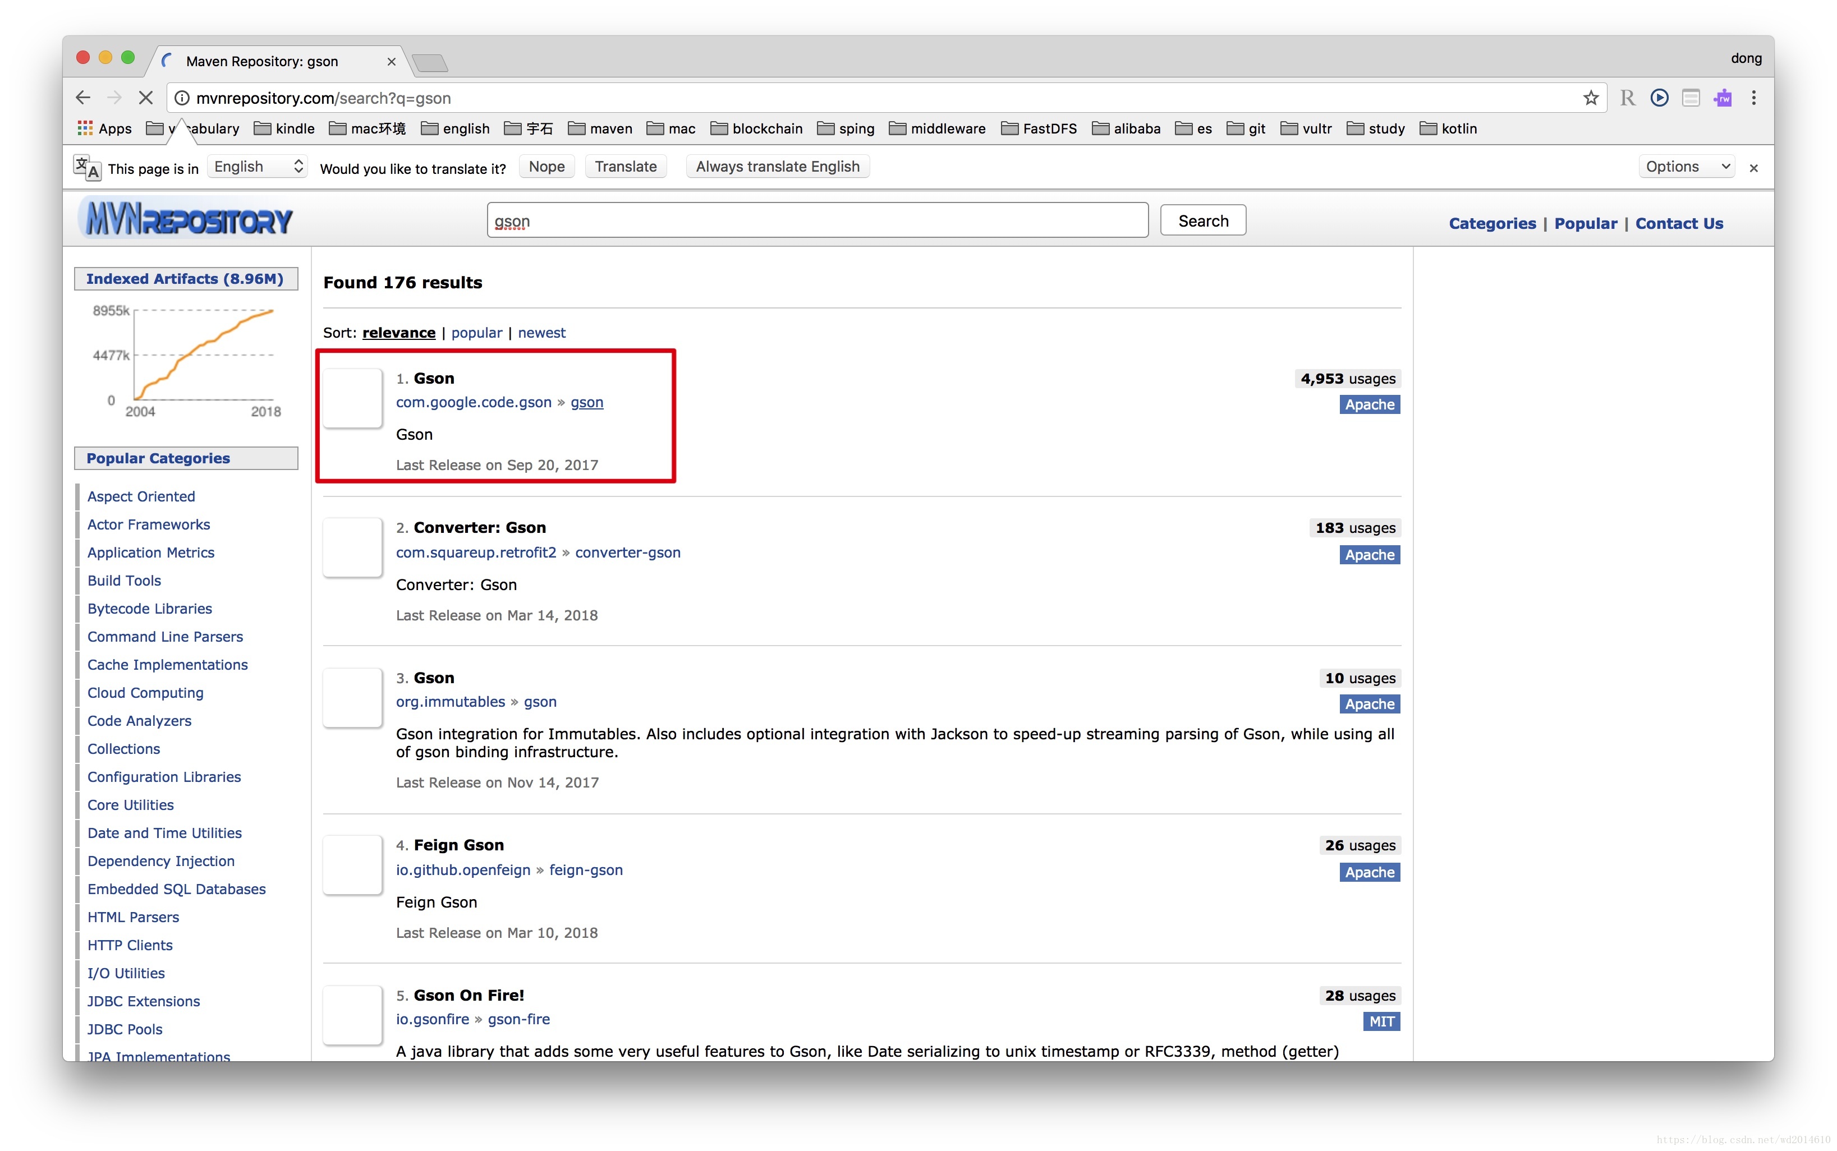
Task: Click the Translate button
Action: pos(625,167)
